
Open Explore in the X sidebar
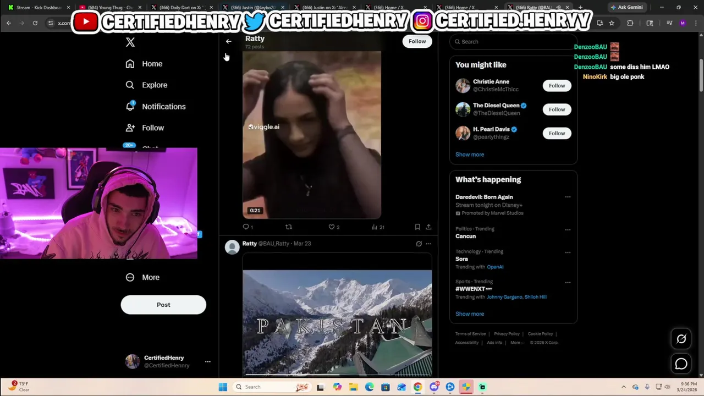146,85
